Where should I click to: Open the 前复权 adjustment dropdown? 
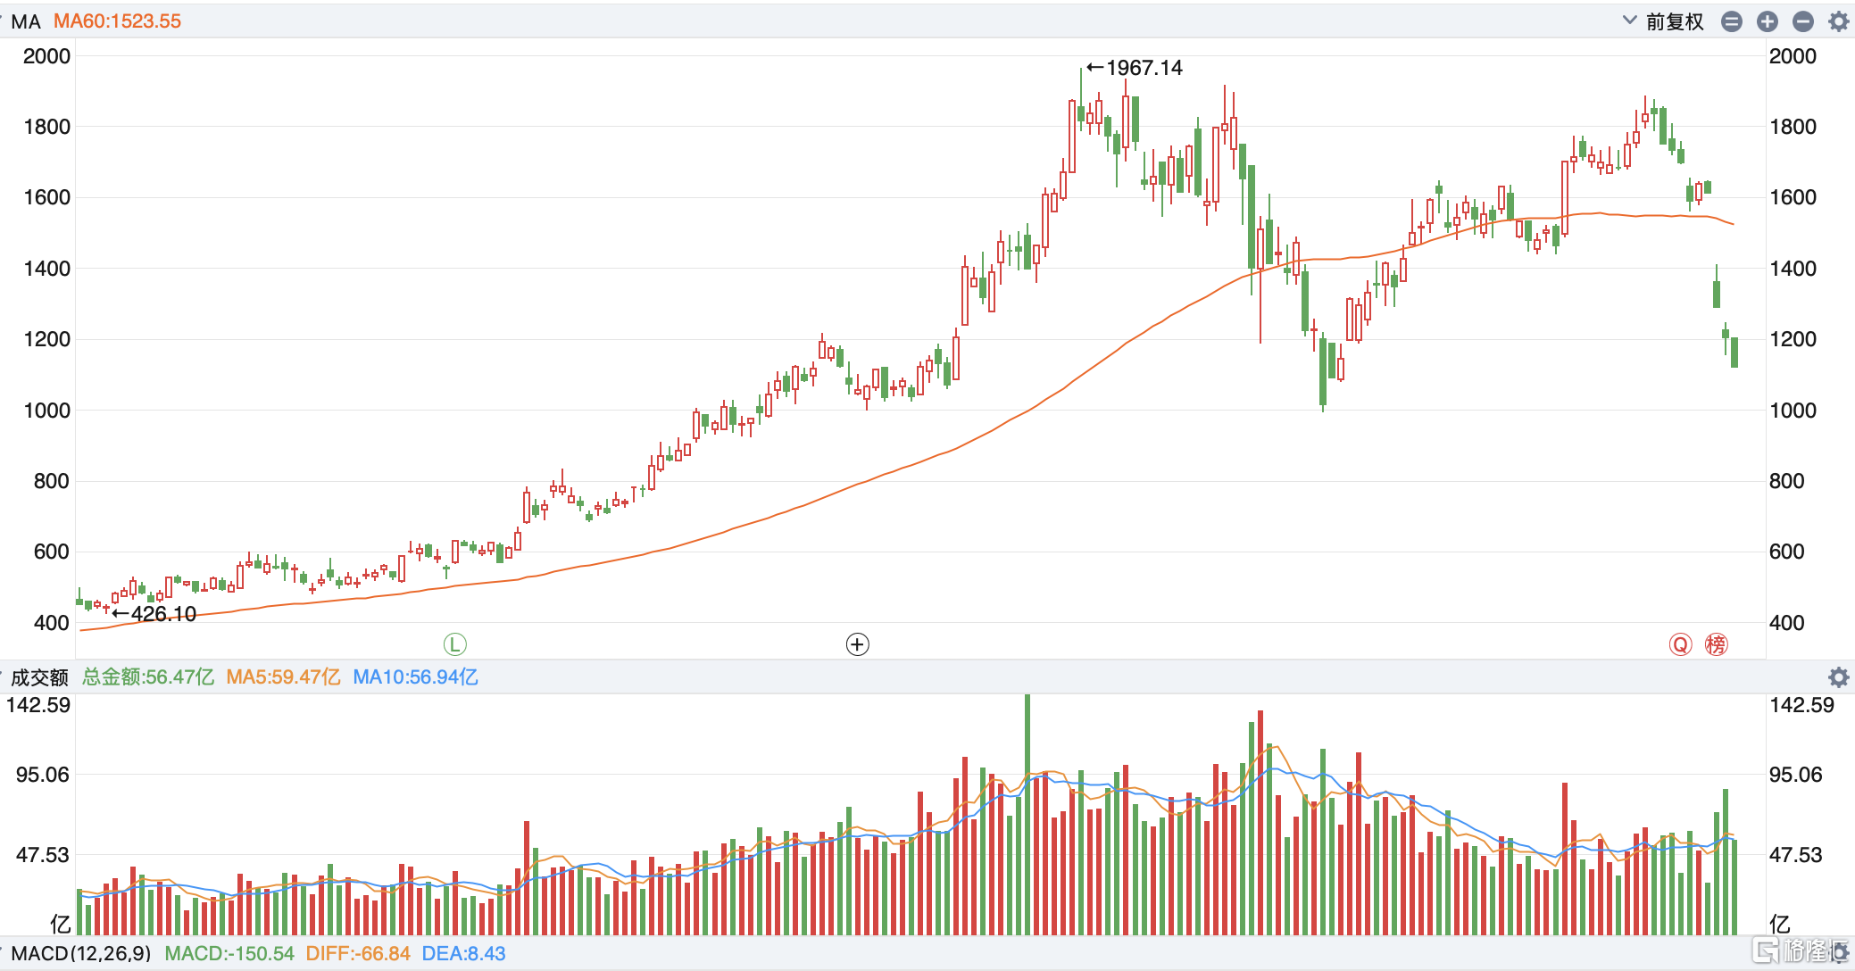click(x=1664, y=21)
